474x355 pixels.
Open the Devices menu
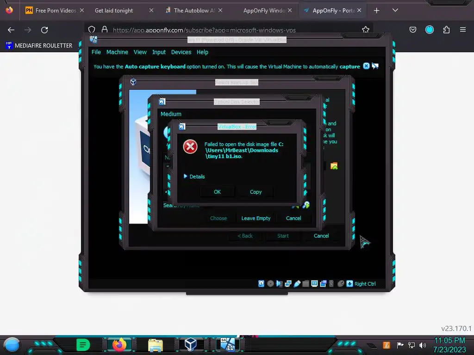tap(181, 52)
